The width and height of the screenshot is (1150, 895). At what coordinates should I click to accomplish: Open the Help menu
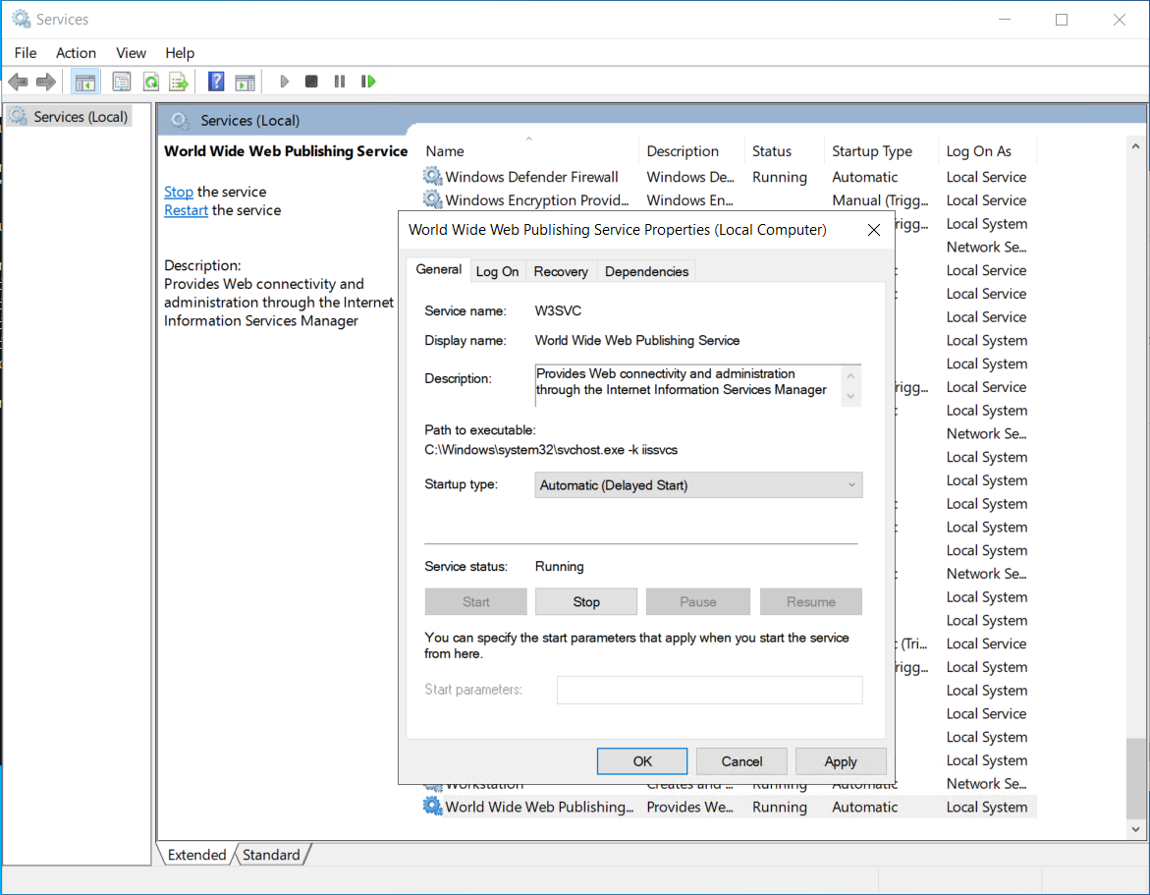point(180,53)
